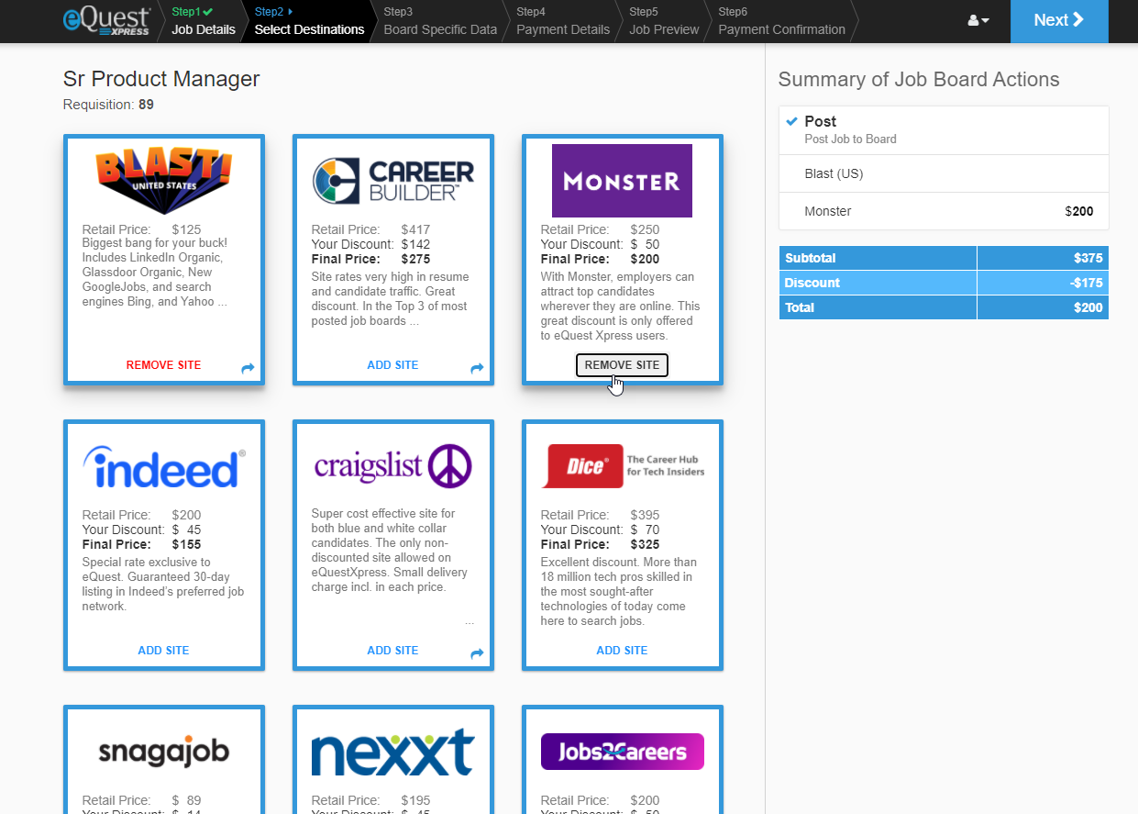The width and height of the screenshot is (1138, 814).
Task: Add the Dice site
Action: point(622,651)
